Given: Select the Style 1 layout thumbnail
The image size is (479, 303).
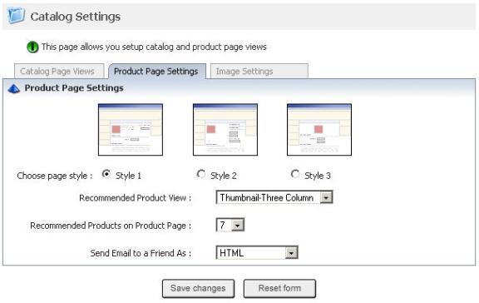Looking at the screenshot, I should (131, 130).
